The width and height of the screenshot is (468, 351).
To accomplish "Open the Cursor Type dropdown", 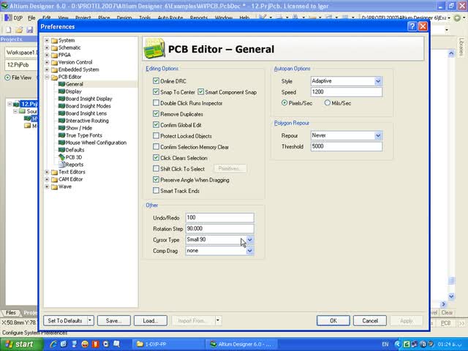I will 250,240.
